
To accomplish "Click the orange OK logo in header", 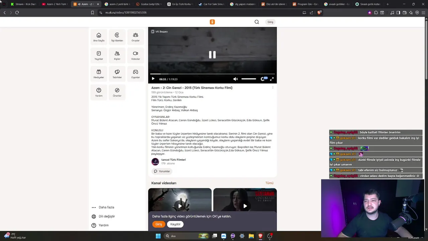I will tap(212, 22).
